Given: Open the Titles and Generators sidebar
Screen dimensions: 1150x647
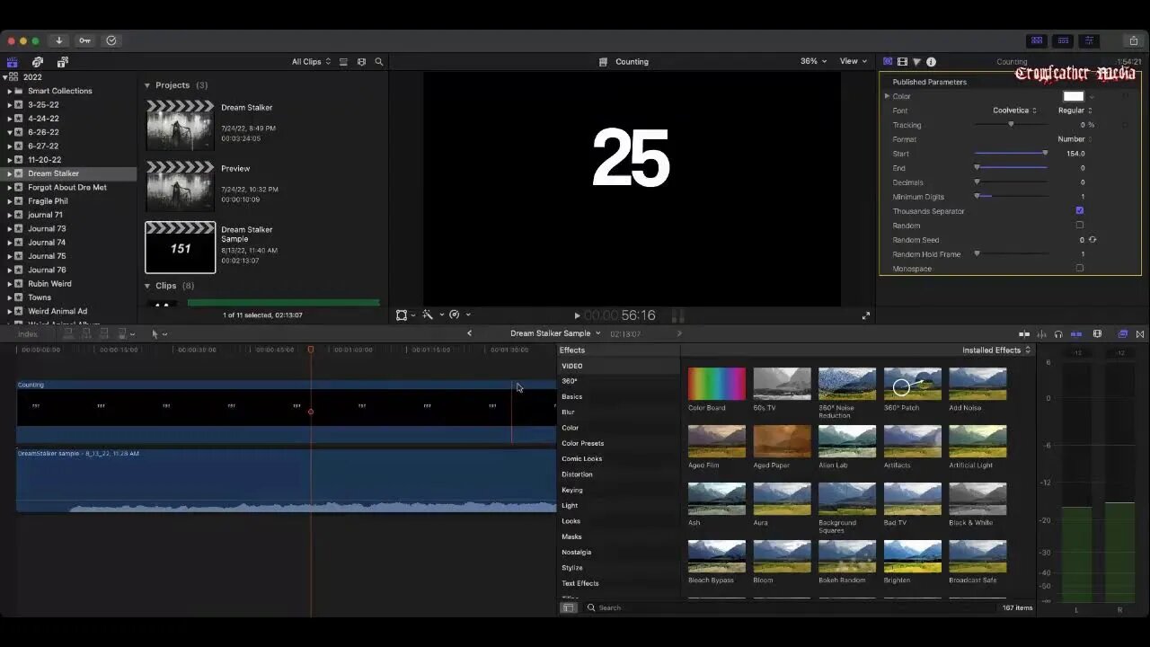Looking at the screenshot, I should click(63, 62).
